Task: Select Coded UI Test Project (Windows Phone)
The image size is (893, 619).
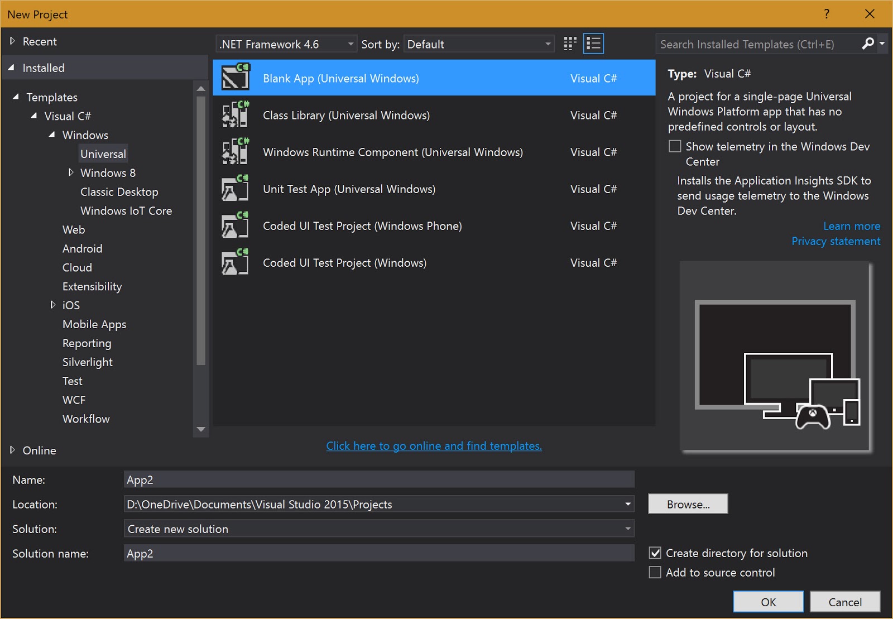Action: tap(362, 225)
